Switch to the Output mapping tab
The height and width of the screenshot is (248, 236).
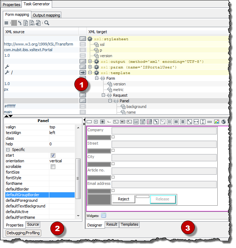[x=46, y=15]
